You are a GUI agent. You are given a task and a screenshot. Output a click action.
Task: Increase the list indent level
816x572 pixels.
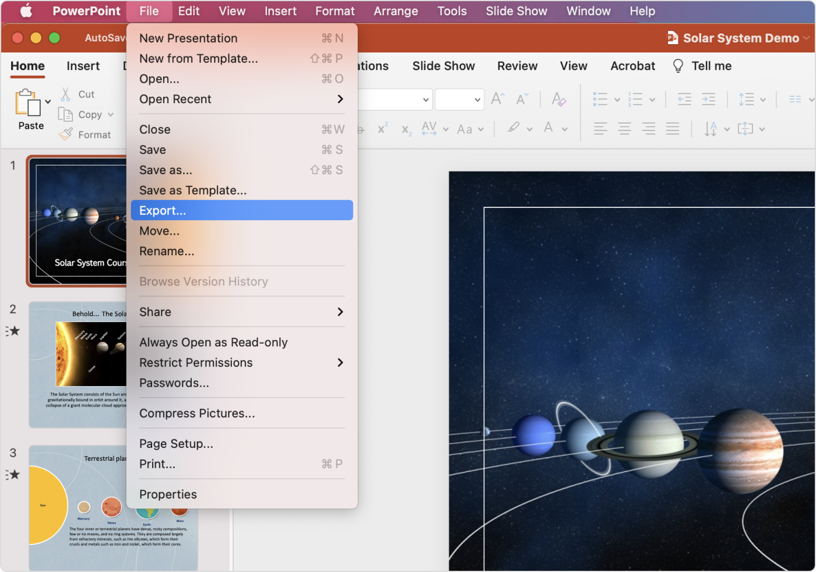coord(708,99)
